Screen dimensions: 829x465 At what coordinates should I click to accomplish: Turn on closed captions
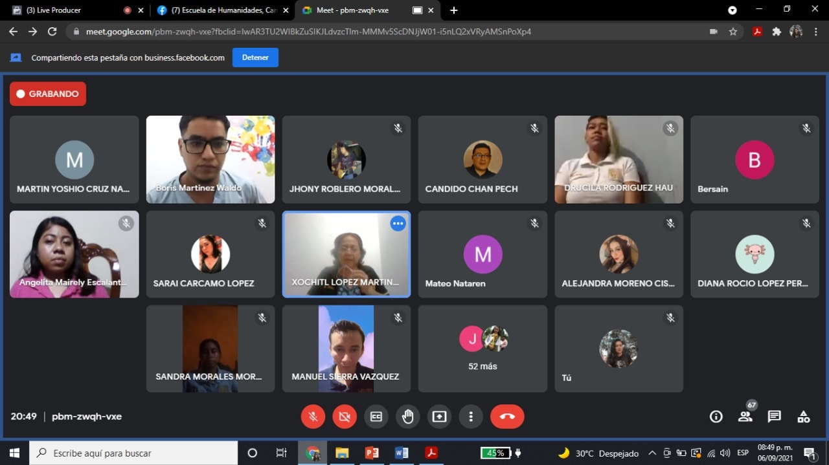376,417
